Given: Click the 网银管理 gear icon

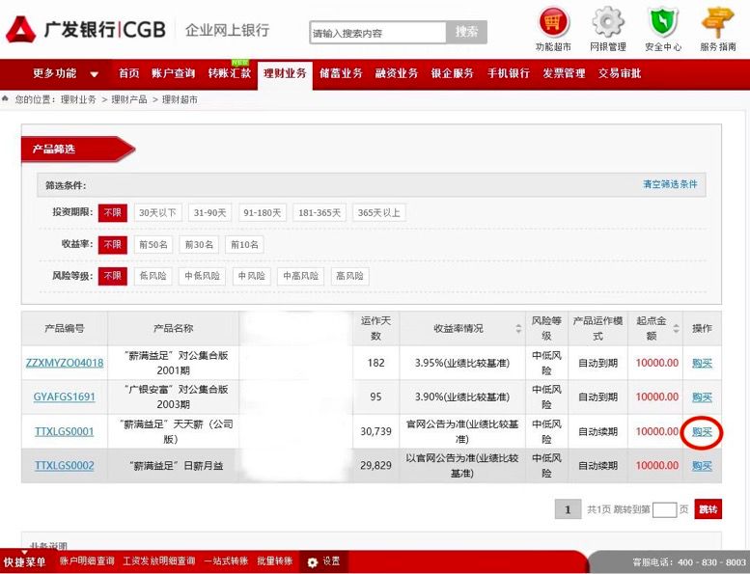Looking at the screenshot, I should [607, 21].
